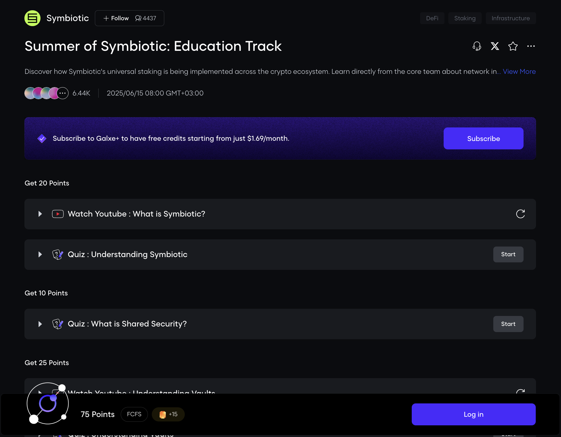Favorite the campaign with the star icon
Screen dimensions: 561x437
tap(513, 46)
